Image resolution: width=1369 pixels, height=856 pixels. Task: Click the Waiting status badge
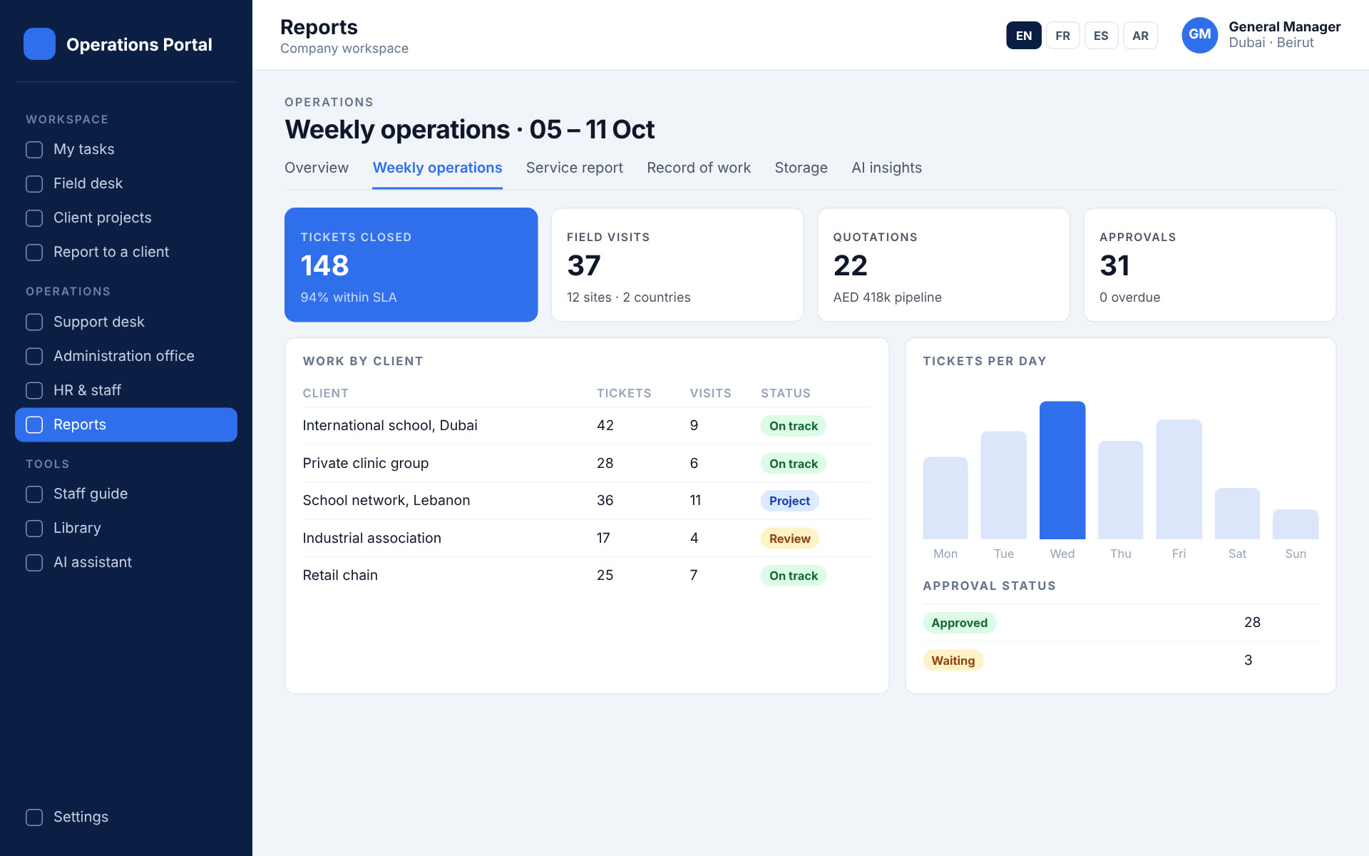point(953,661)
